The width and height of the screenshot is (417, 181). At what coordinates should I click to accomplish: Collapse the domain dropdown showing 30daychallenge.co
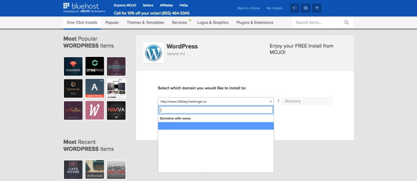point(216,101)
